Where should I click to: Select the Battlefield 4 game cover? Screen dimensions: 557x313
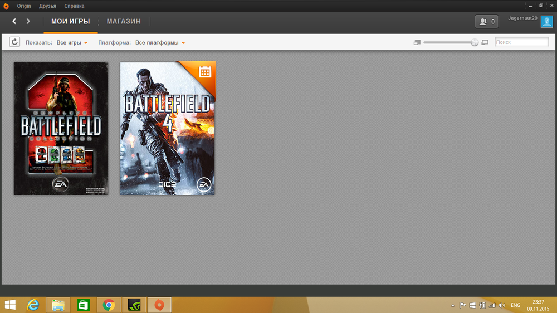[x=167, y=129]
